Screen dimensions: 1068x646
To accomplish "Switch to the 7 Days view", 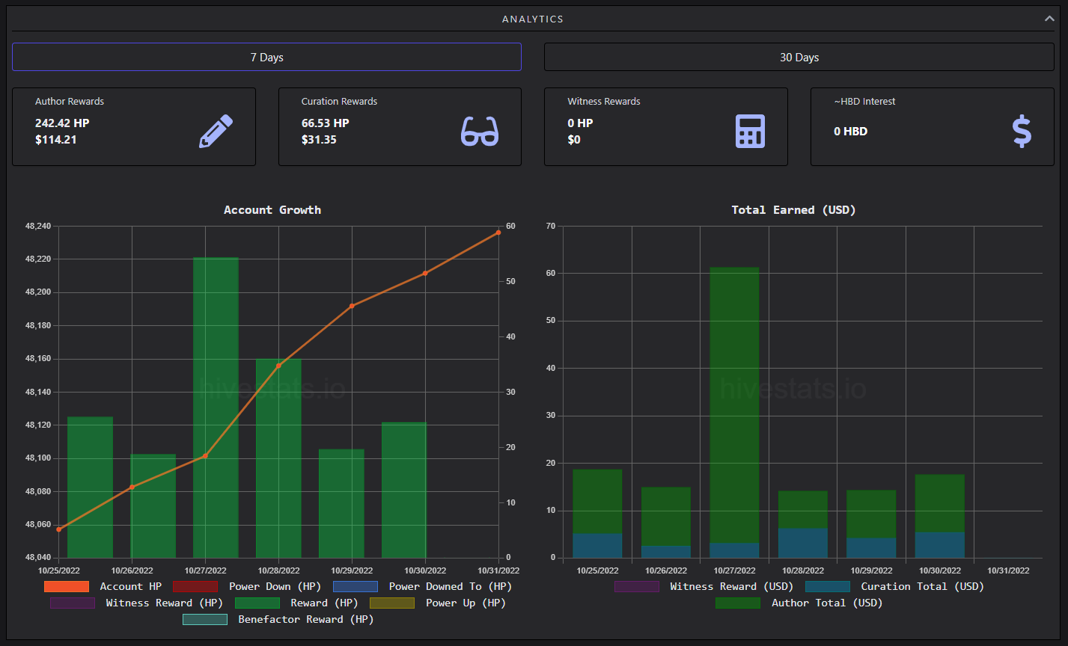I will pyautogui.click(x=266, y=57).
